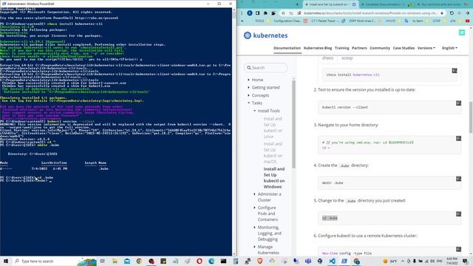Image resolution: width=473 pixels, height=266 pixels.
Task: Open Install and Set Up kubectl on Linux
Action: (273, 128)
